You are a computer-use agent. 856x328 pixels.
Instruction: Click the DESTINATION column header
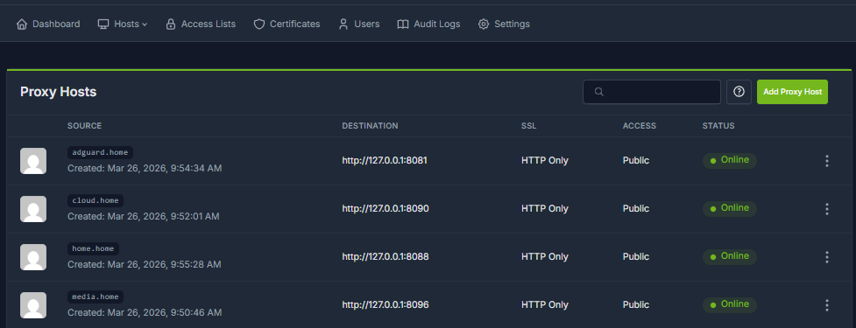tap(370, 126)
